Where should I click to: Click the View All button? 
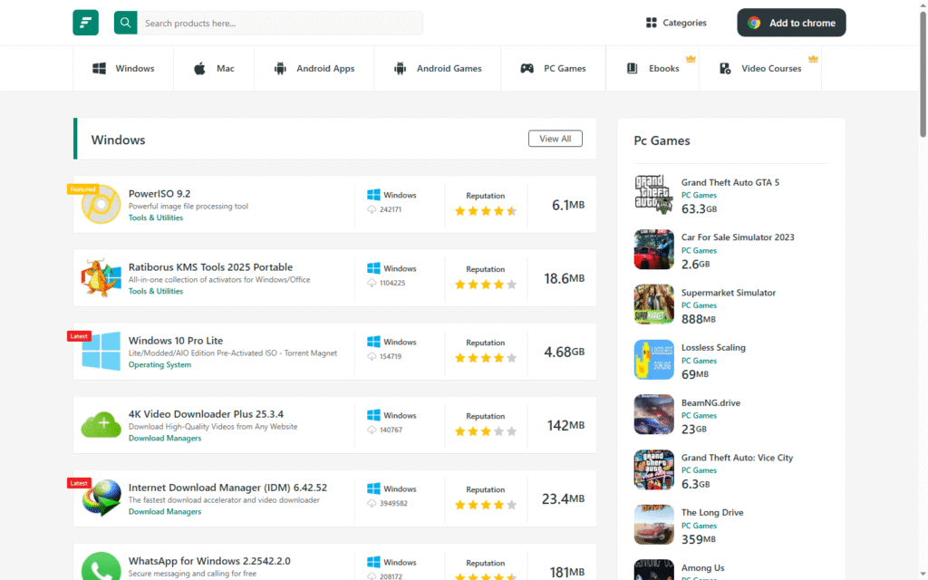(555, 139)
